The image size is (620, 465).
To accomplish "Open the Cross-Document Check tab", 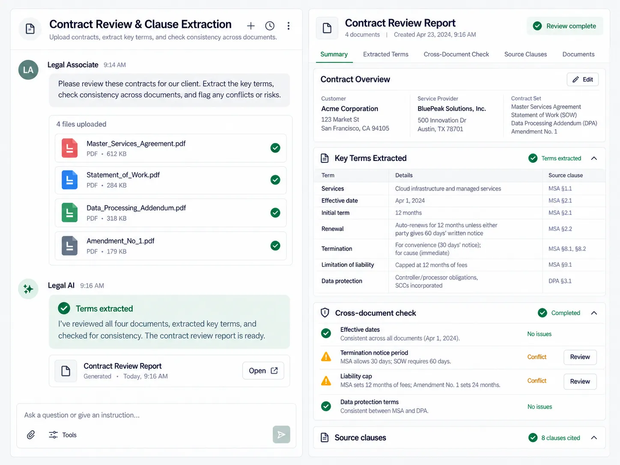I will [456, 54].
